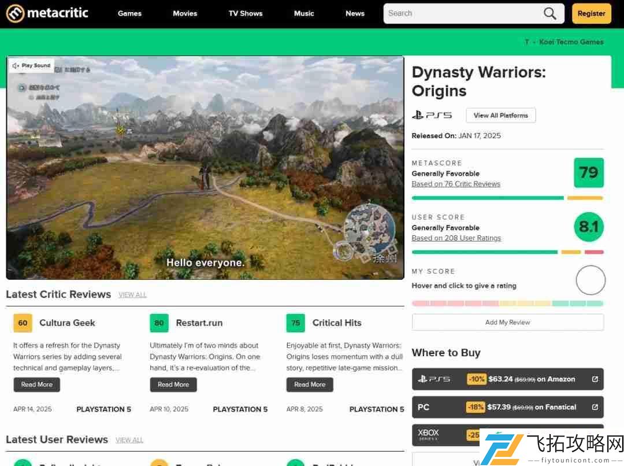Click the Cultura Geek publication name
Image resolution: width=624 pixels, height=466 pixels.
point(67,323)
